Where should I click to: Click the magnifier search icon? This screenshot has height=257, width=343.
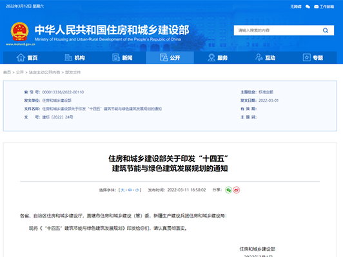tap(326, 30)
